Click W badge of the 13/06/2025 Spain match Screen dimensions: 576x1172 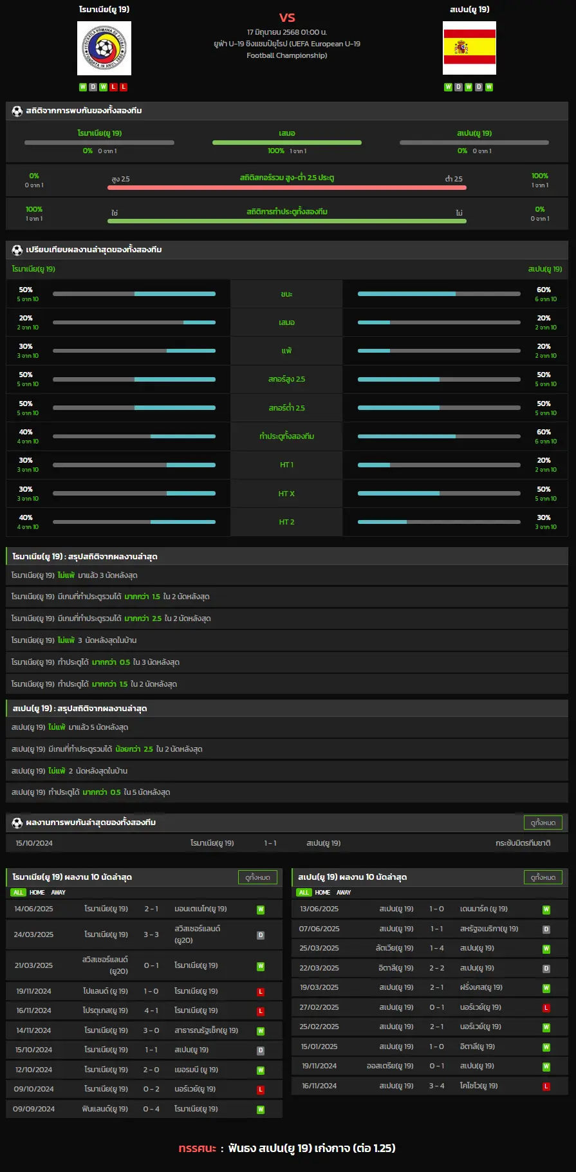tap(546, 910)
